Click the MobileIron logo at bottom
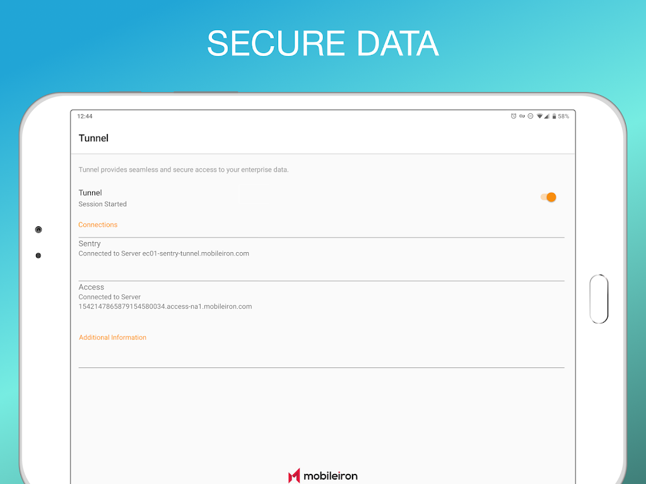 click(322, 475)
